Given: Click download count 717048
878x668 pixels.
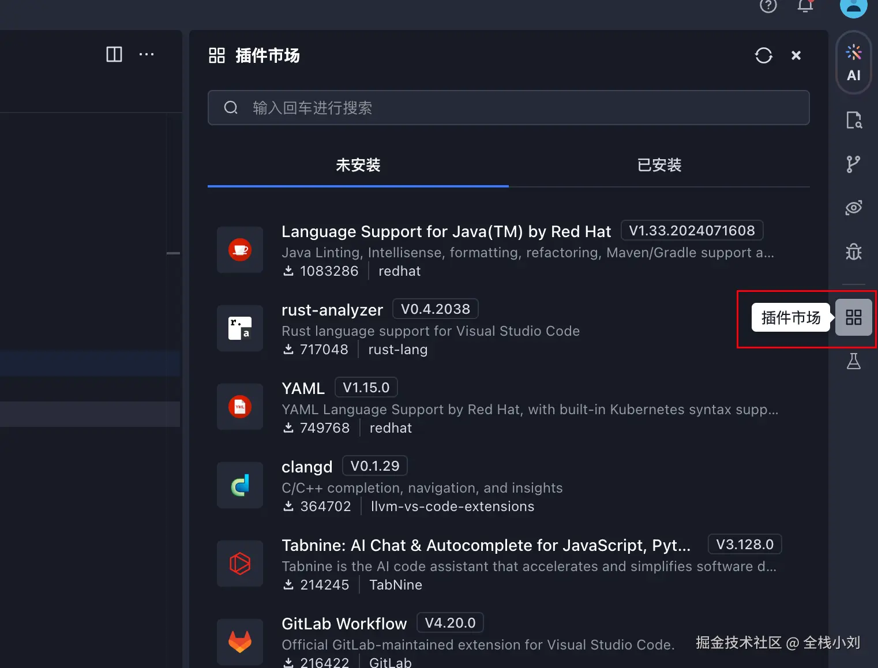Looking at the screenshot, I should 324,350.
